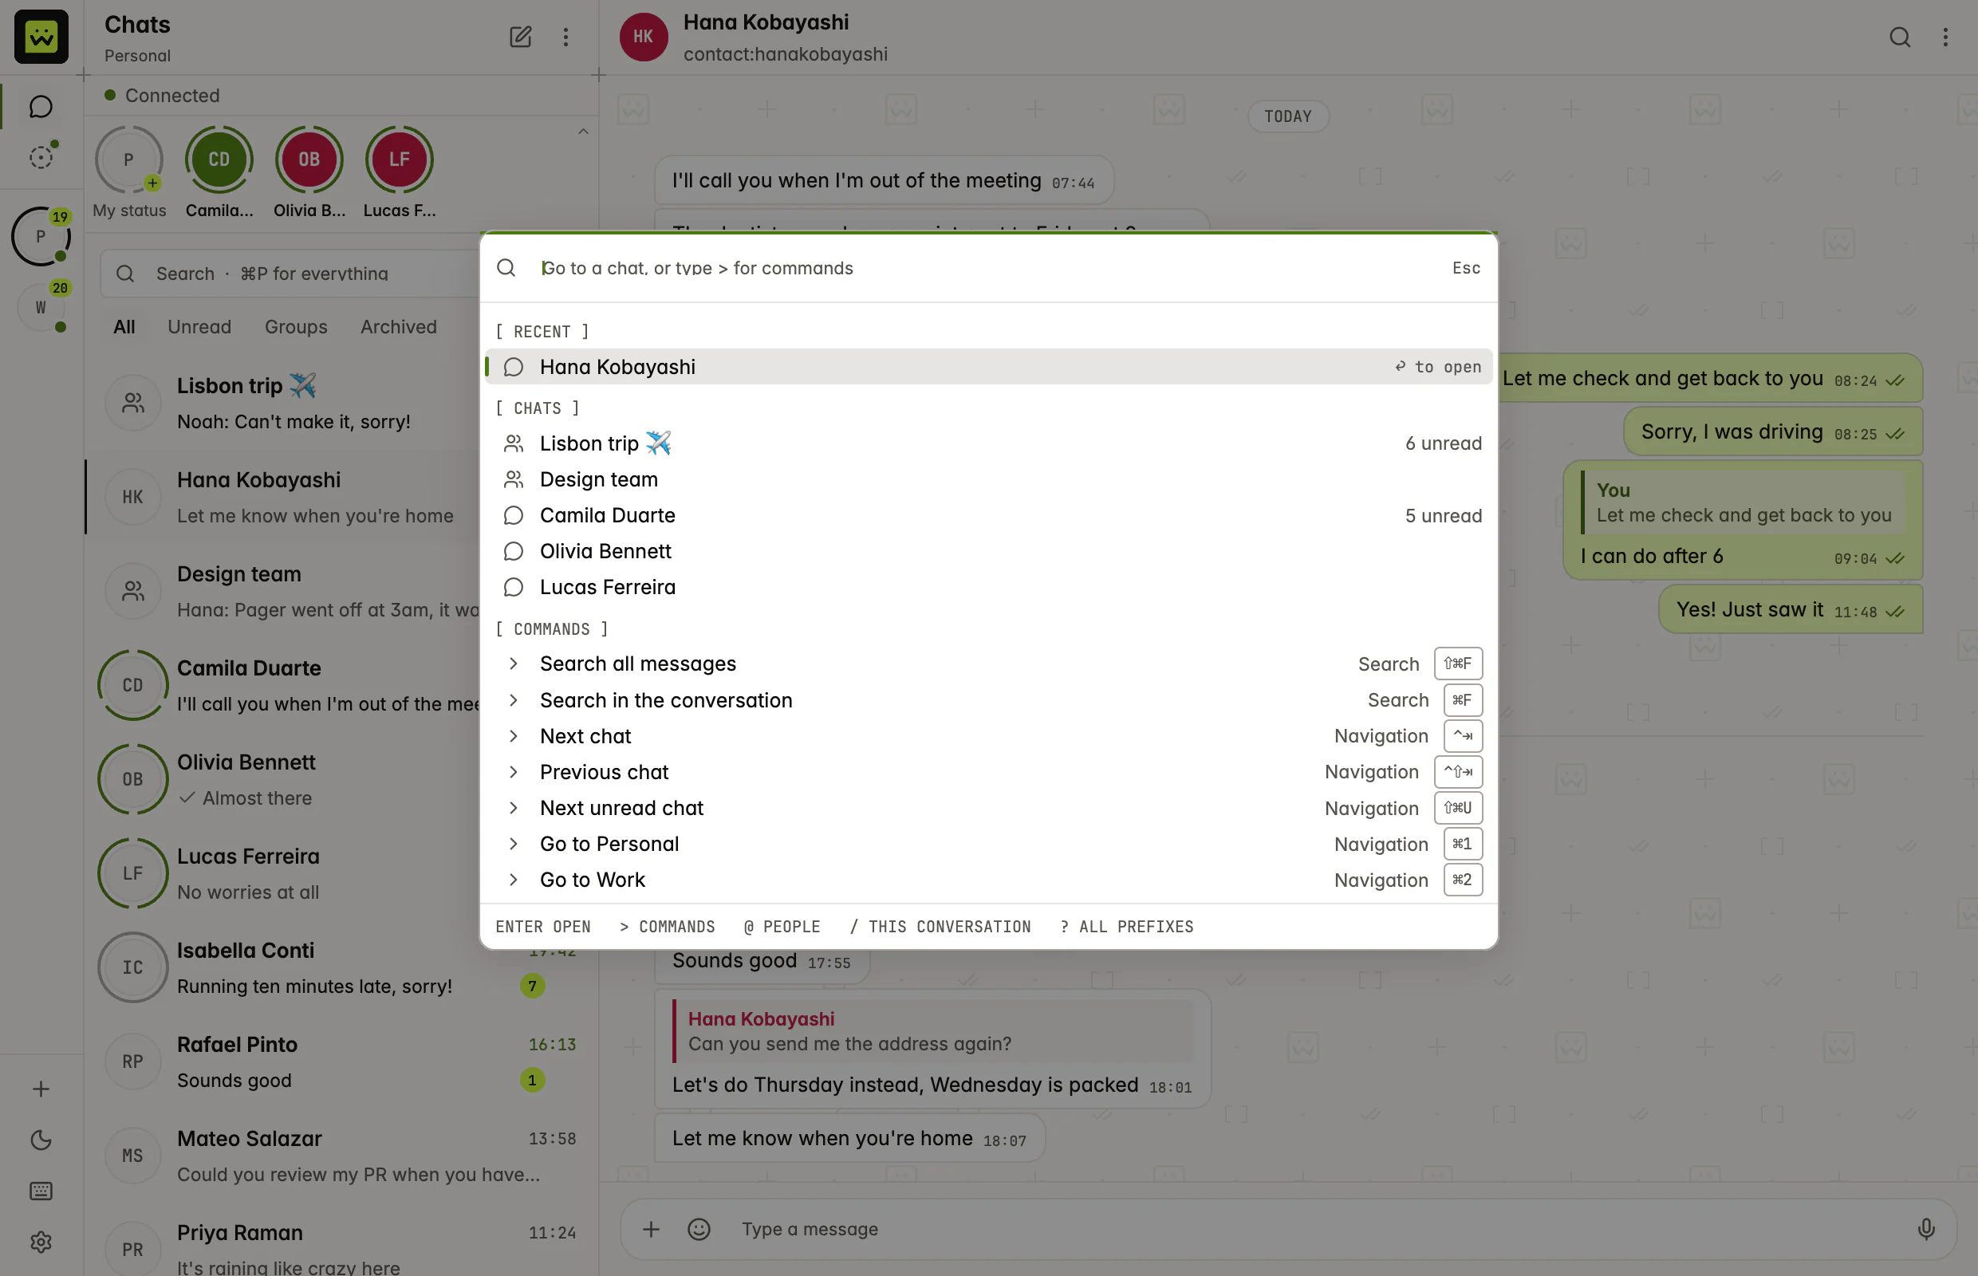The image size is (1978, 1276).
Task: Select Go to Personal command
Action: (x=987, y=844)
